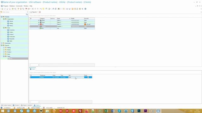Click the search magnifier icon in the main toolbar
202x113 pixels.
click(x=15, y=9)
